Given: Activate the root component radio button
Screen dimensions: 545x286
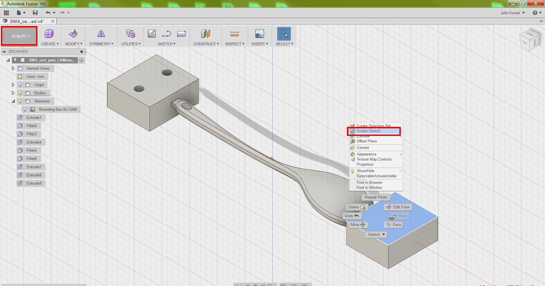Looking at the screenshot, I should (81, 60).
